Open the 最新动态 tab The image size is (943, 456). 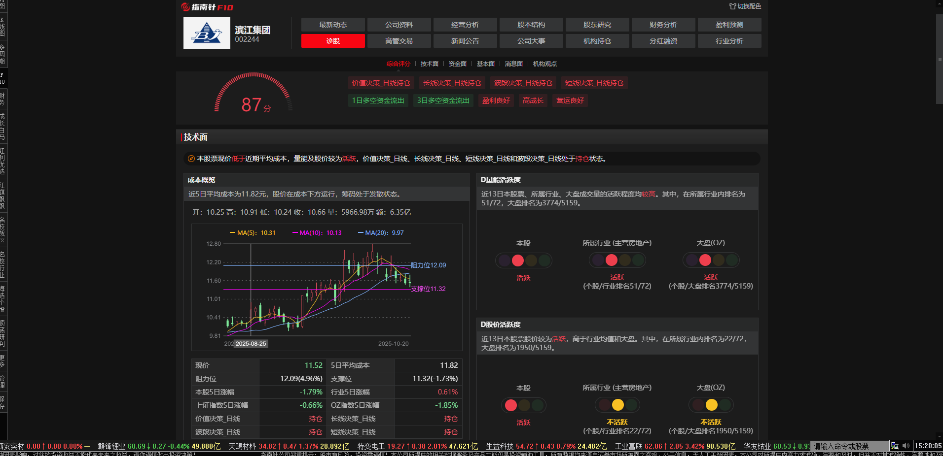click(x=333, y=25)
